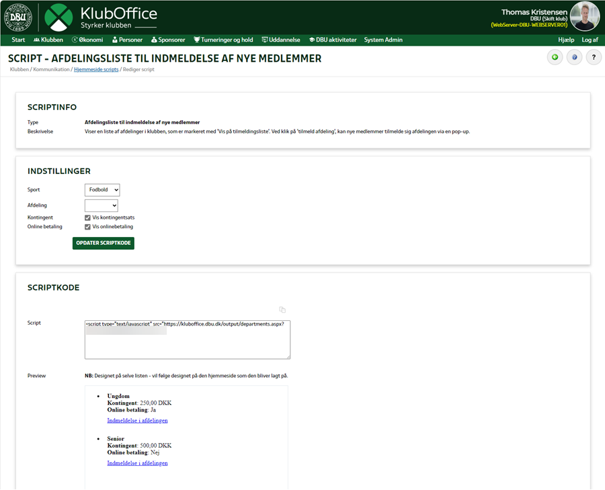The image size is (605, 490).
Task: Click the Hjemmeside scripts breadcrumb link
Action: click(96, 70)
